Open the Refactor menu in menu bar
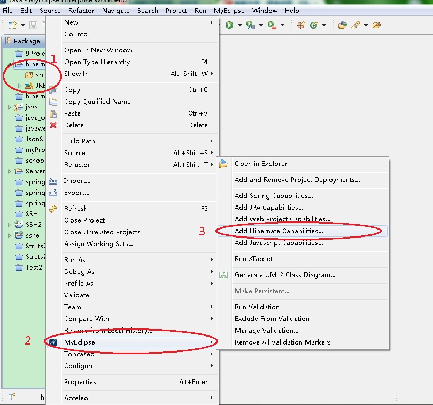Screen dimensions: 433x405 click(81, 11)
